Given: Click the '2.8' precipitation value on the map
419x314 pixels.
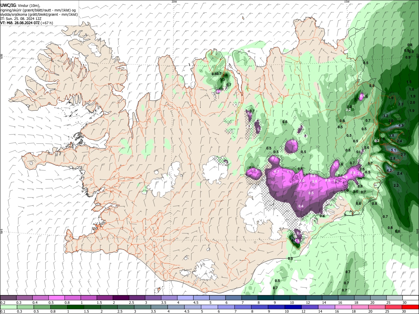Looking at the screenshot, I should click(x=393, y=159).
